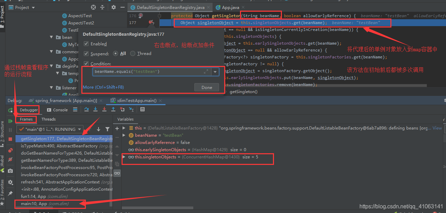Open debugger settings gear icon

(10, 182)
